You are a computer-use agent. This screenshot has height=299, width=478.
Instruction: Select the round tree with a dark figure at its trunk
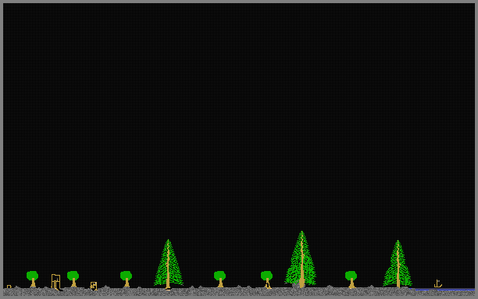tap(267, 280)
